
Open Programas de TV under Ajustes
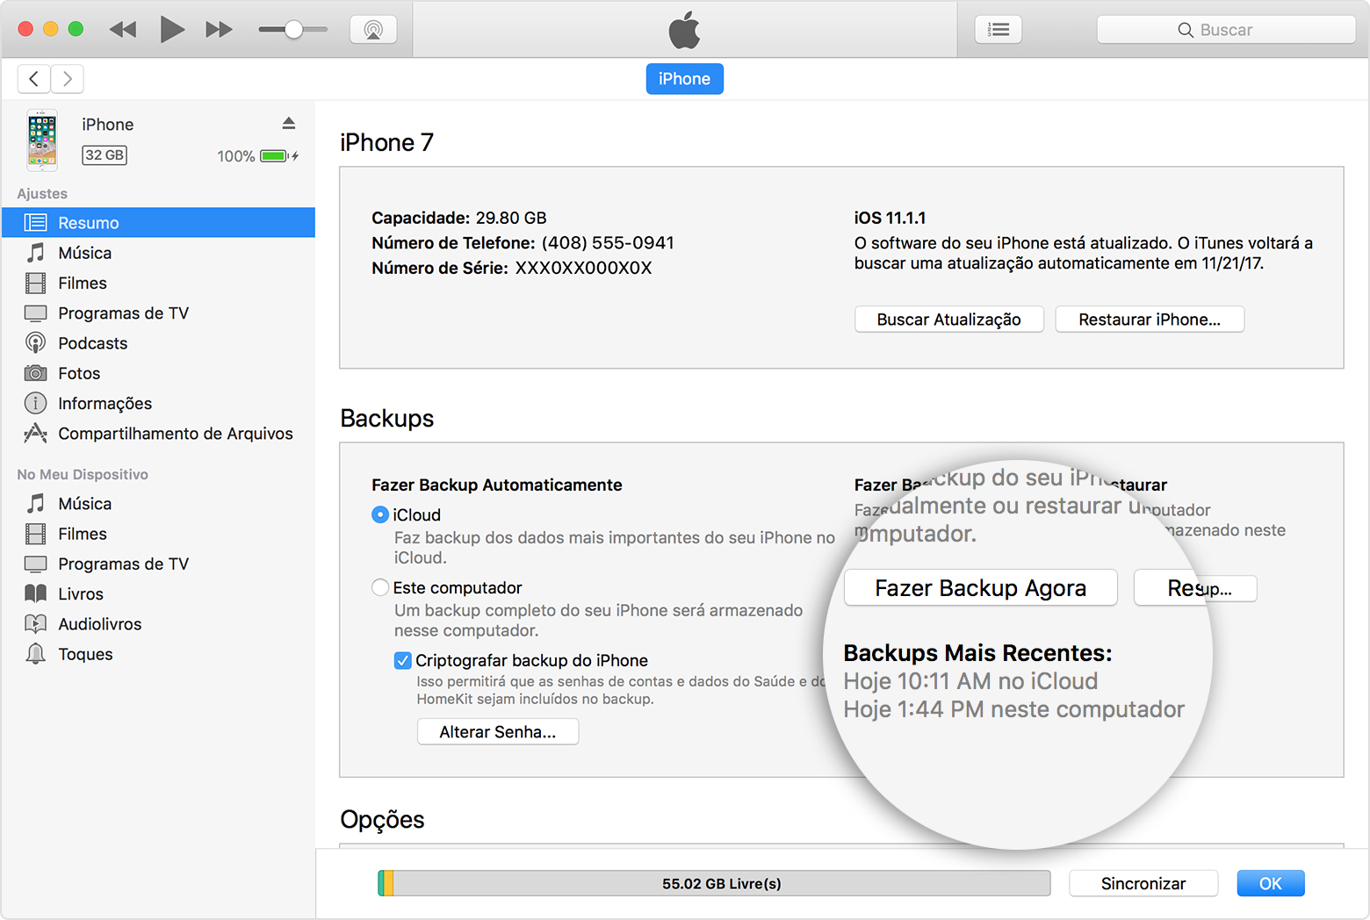click(x=158, y=313)
